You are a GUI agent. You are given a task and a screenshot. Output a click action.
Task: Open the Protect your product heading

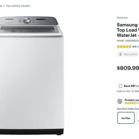tap(132, 100)
